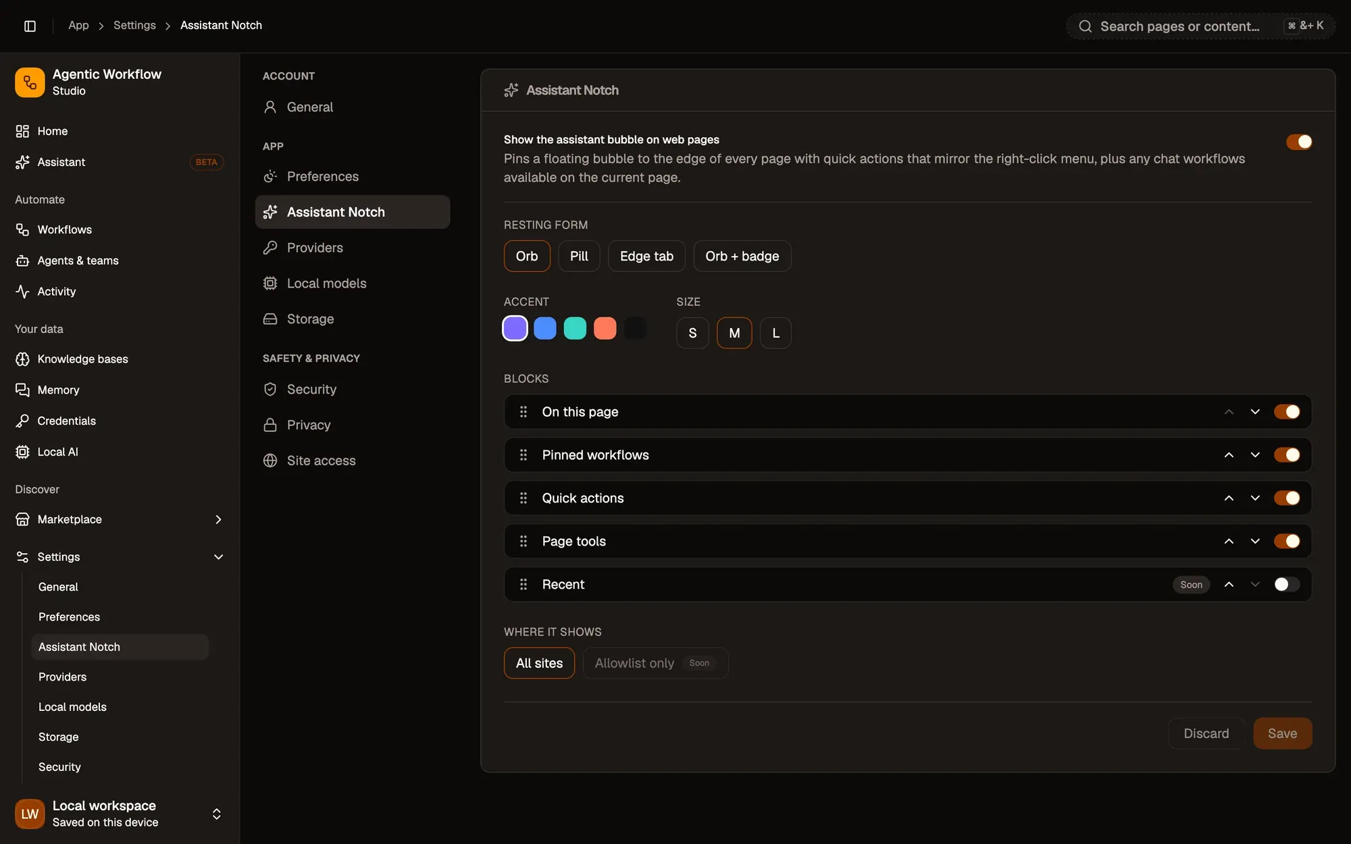This screenshot has width=1351, height=844.
Task: Open the Memory section
Action: coord(120,390)
